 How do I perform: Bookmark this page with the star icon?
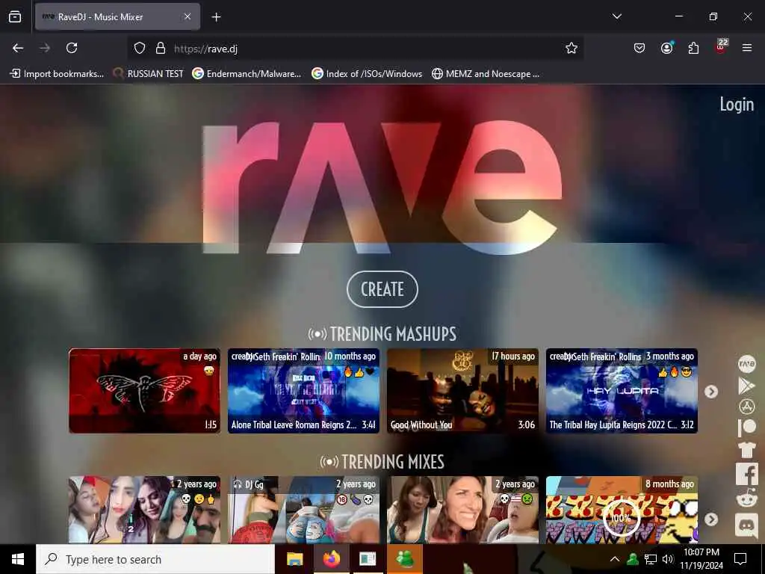click(x=572, y=48)
